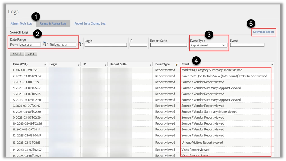Click 'Report viewed' event type in row 1
The width and height of the screenshot is (286, 161).
165,70
